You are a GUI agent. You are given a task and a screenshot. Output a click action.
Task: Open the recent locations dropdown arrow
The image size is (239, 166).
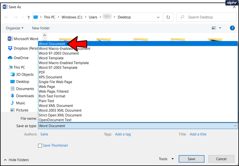pyautogui.click(x=22, y=17)
